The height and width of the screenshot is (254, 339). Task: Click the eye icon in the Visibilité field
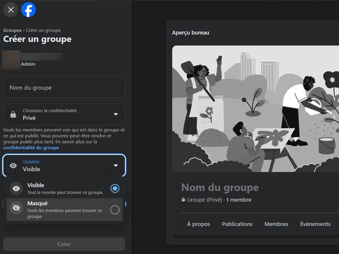tap(13, 166)
